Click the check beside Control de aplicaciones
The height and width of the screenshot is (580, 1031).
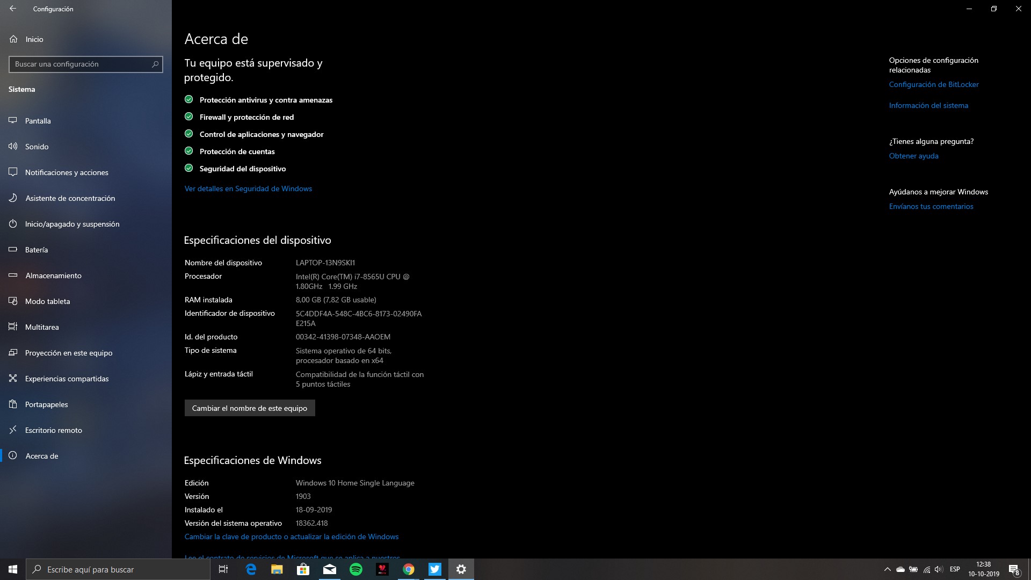(188, 134)
